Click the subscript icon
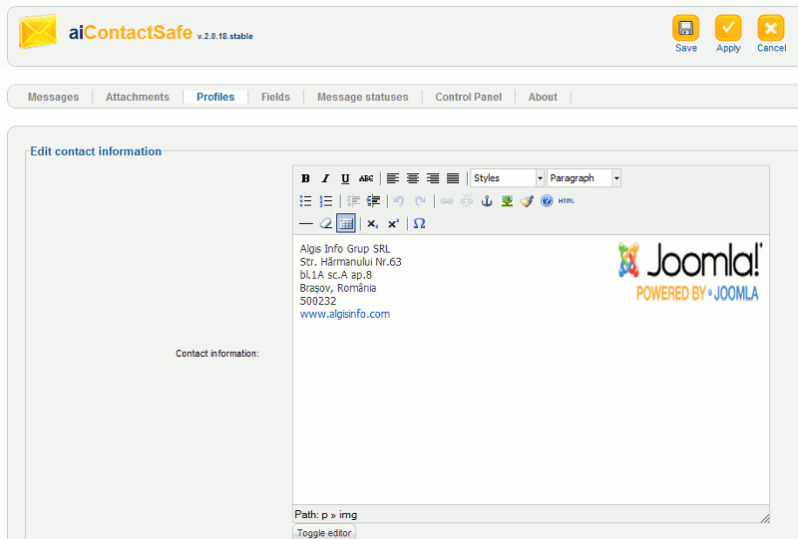The width and height of the screenshot is (798, 539). coord(372,224)
